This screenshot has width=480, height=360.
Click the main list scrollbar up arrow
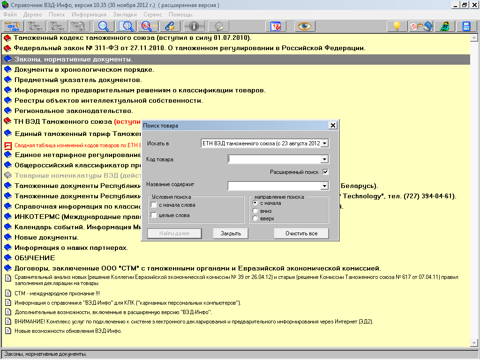coord(474,38)
